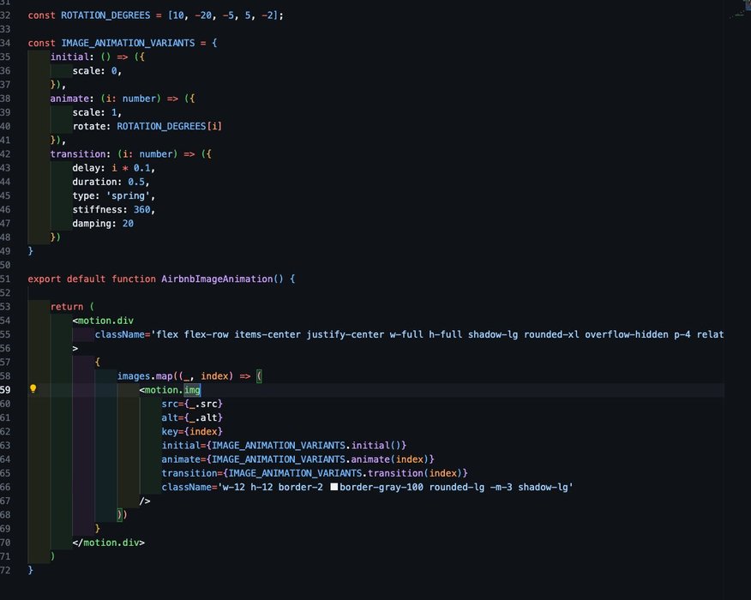Viewport: 751px width, 600px height.
Task: Place cursor on the stiffness property
Action: pyautogui.click(x=98, y=209)
